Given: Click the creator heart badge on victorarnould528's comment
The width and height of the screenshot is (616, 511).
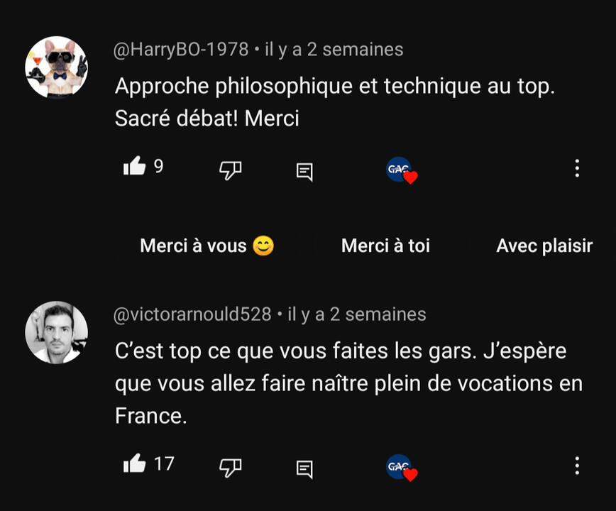Looking at the screenshot, I should 402,468.
